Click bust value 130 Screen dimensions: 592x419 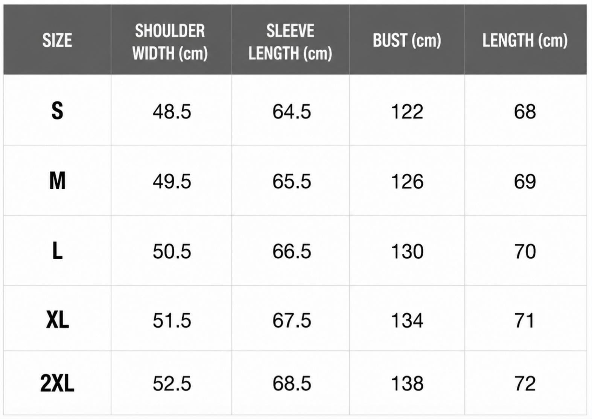tap(407, 251)
